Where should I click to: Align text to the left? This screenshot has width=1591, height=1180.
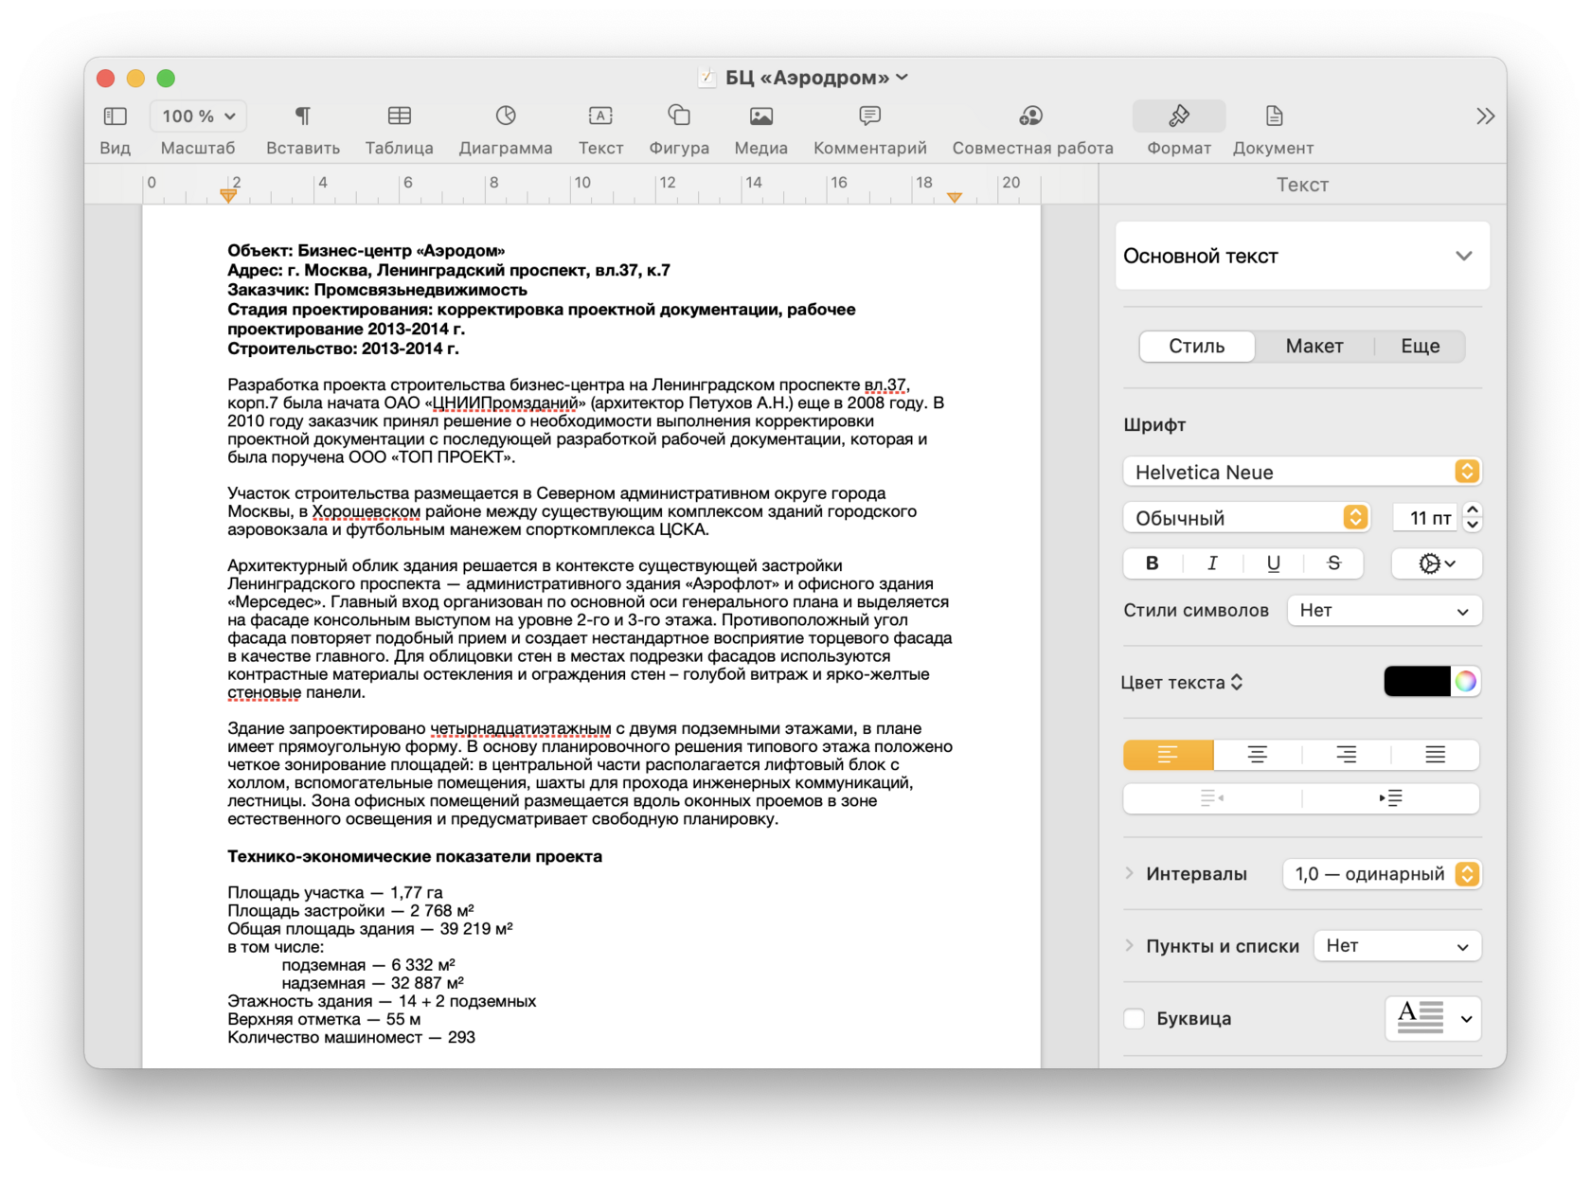pos(1168,755)
